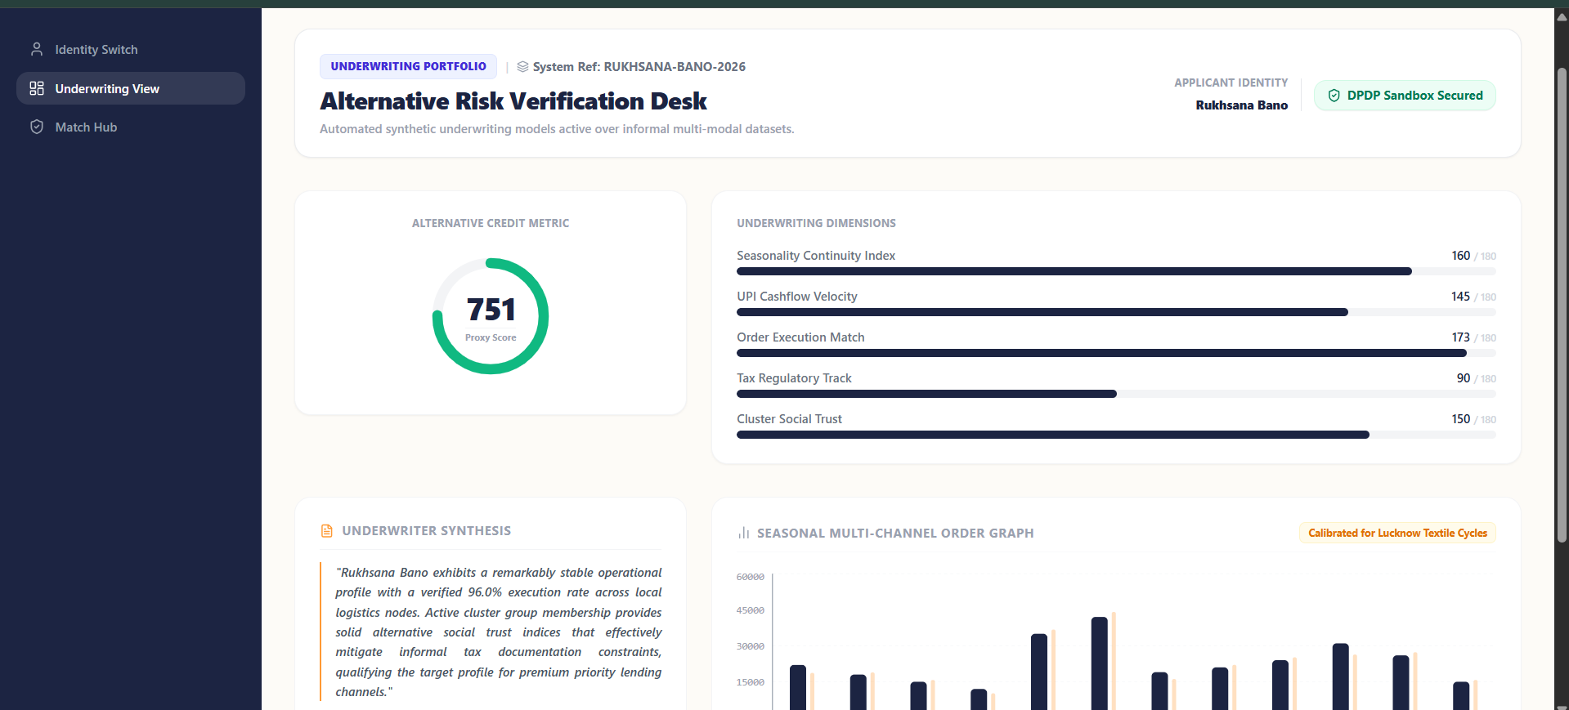This screenshot has width=1569, height=710.
Task: Click the Seasonality Continuity Index progress bar
Action: click(1116, 271)
